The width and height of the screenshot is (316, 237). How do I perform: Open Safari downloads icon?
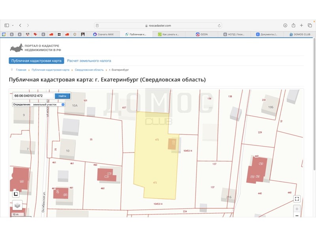pos(285,25)
